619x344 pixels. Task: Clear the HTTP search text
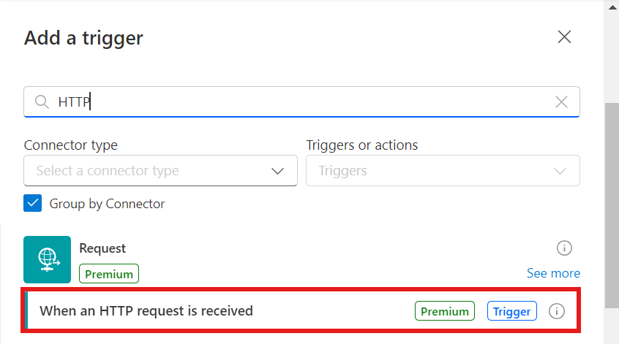[x=561, y=102]
